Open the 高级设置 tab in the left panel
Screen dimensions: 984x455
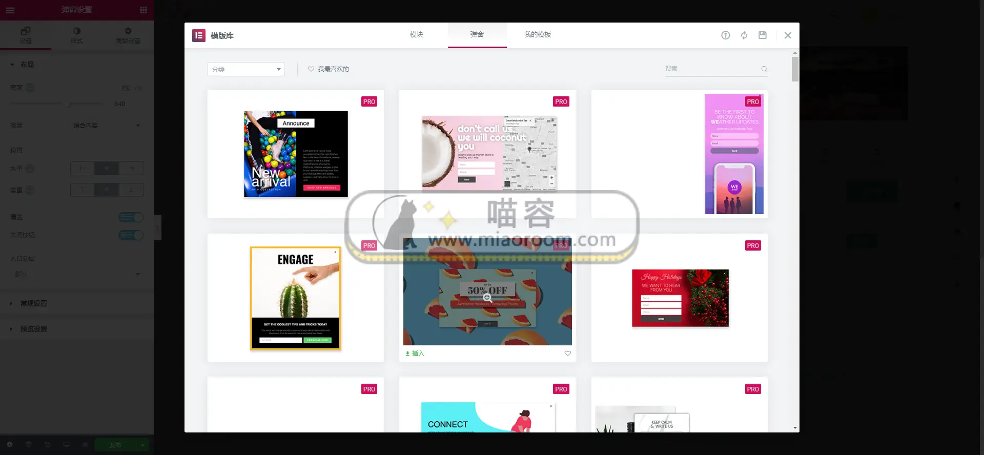128,35
